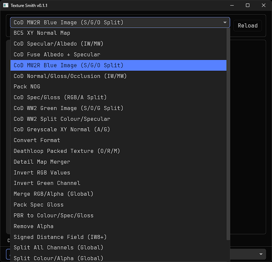This screenshot has height=262, width=272.
Task: Choose CoD Specular/Albedo (IW/MW) entry
Action: [x=119, y=44]
